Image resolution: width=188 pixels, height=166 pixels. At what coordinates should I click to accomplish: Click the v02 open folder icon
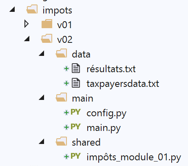(46, 38)
